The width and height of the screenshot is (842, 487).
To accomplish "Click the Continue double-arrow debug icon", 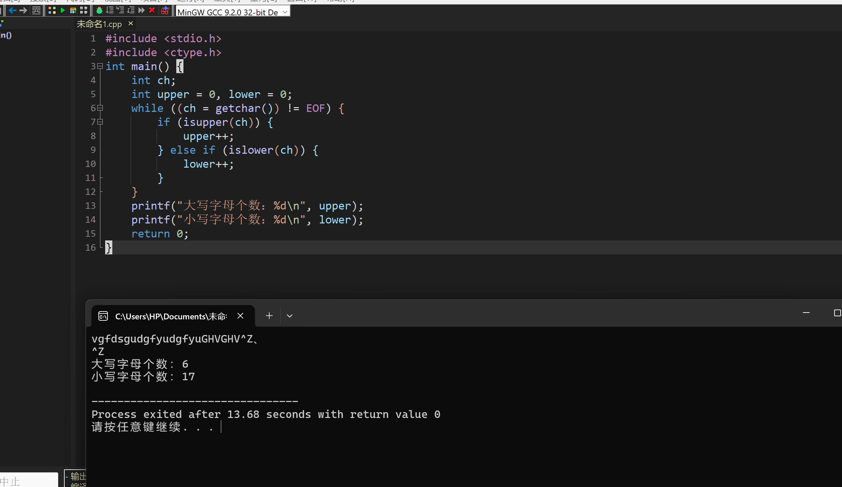I will click(142, 11).
